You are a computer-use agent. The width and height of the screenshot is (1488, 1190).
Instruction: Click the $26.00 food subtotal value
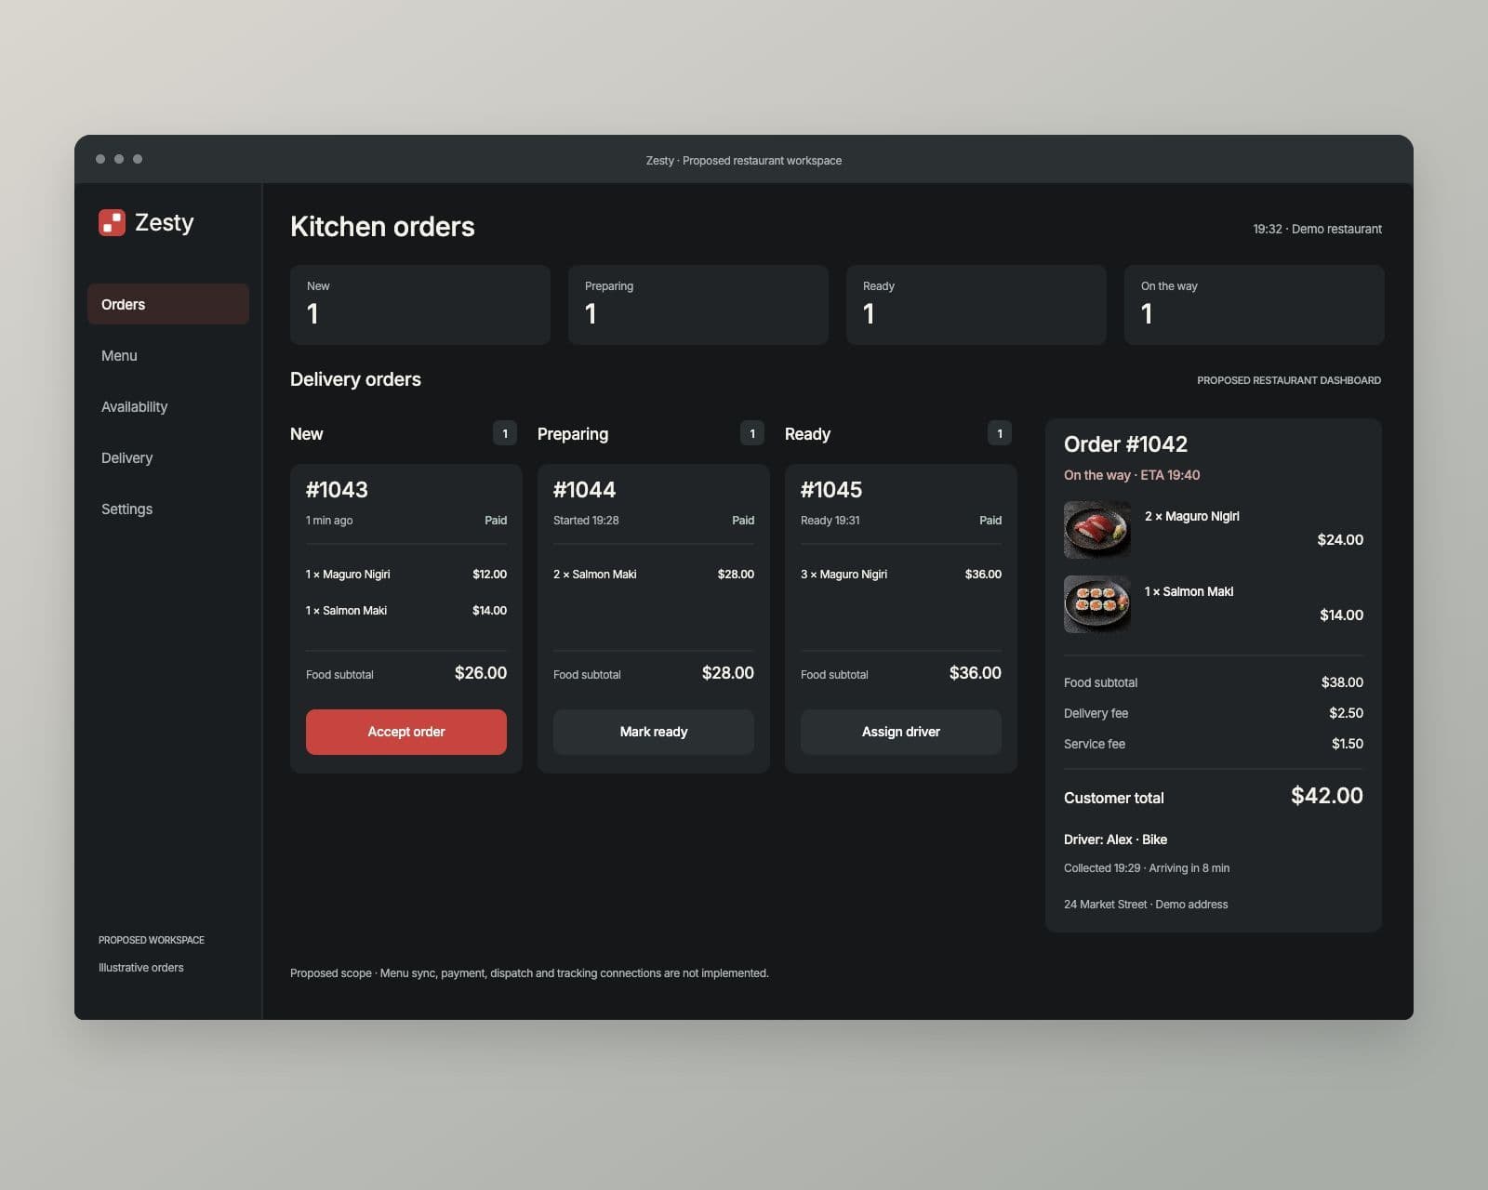coord(481,673)
